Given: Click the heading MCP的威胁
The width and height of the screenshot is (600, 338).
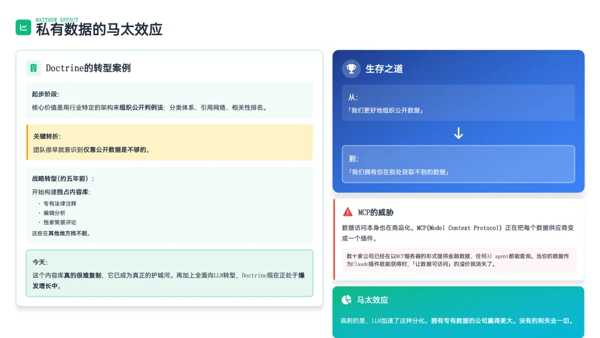Looking at the screenshot, I should point(376,212).
